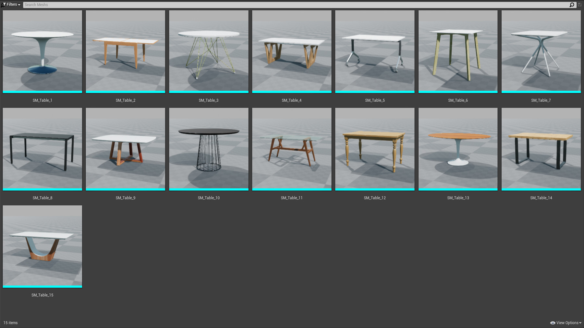Screen dimensions: 584x328
Task: Select the SM_Table_5 mesh thumbnail
Action: click(375, 51)
